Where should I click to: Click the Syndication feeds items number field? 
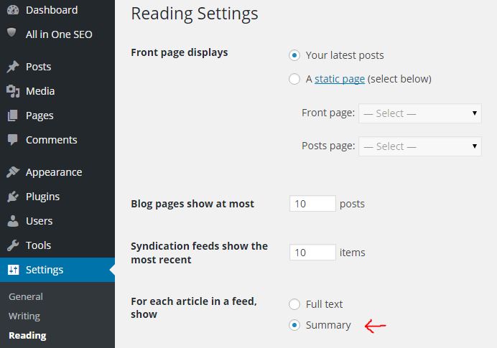[x=312, y=253]
